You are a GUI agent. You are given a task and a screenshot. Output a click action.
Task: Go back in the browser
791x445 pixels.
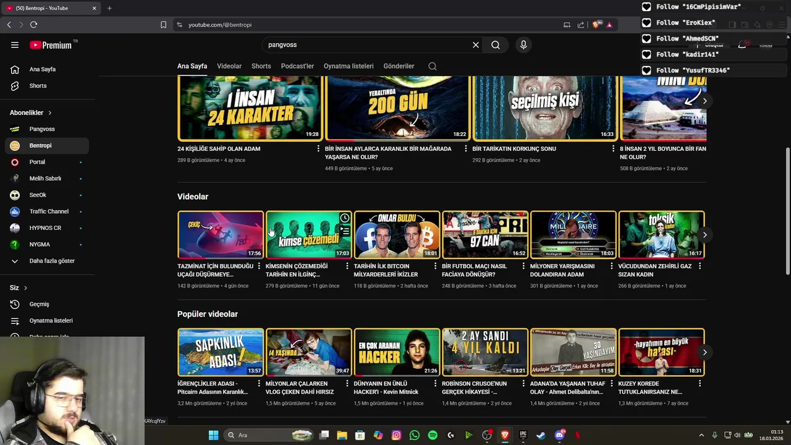9,25
